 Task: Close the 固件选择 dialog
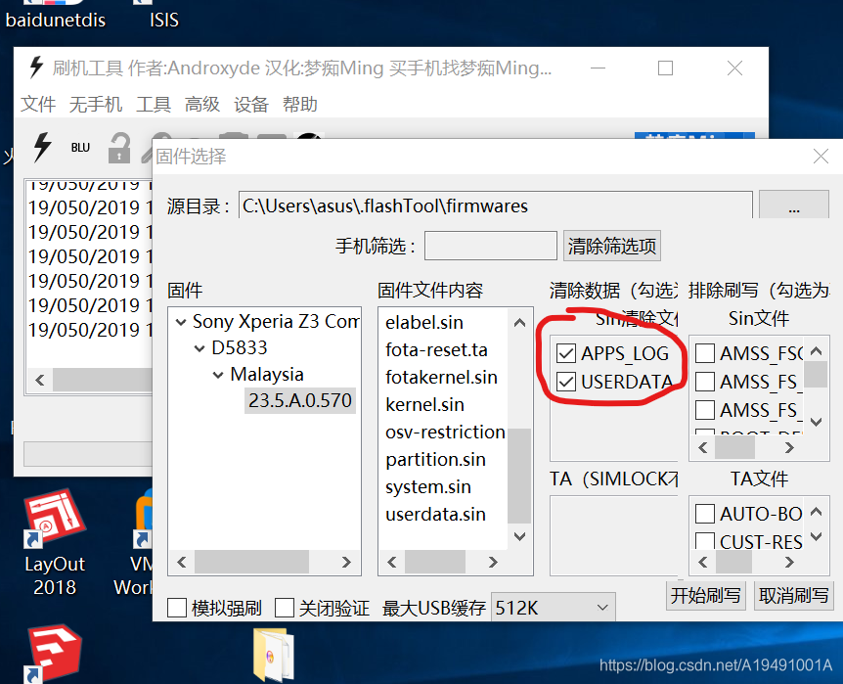pyautogui.click(x=821, y=156)
